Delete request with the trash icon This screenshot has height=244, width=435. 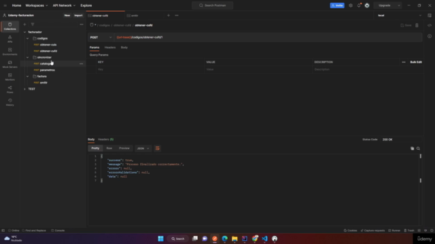(x=417, y=25)
